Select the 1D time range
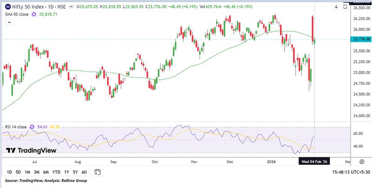Viewport: 372px width, 188px height. pos(9,172)
